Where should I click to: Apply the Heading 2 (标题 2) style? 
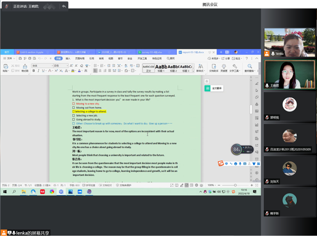(173, 68)
